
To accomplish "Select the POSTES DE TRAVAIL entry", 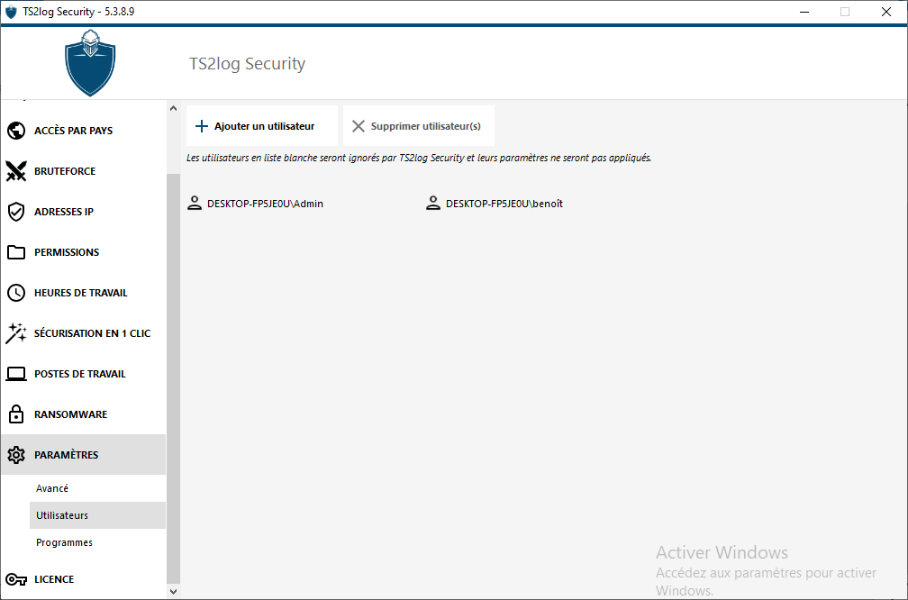I will [x=84, y=374].
